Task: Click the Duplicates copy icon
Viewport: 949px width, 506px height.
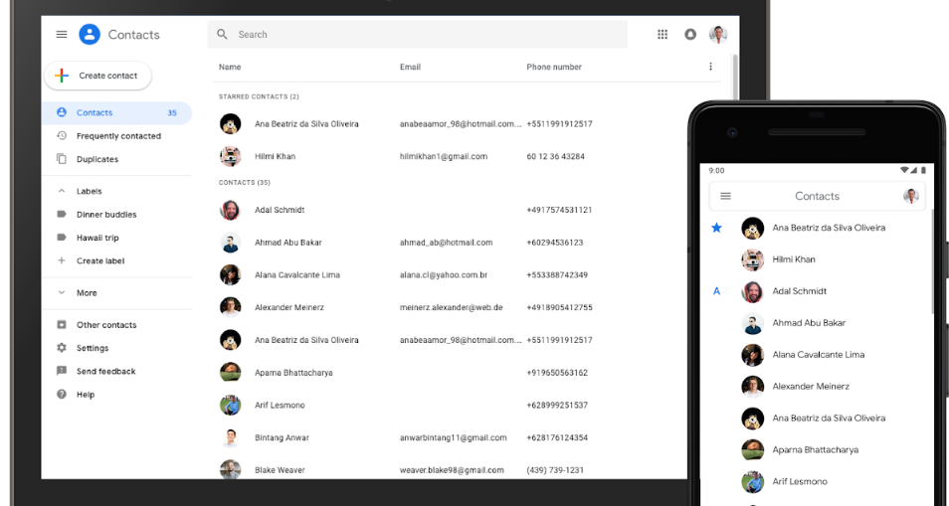Action: [61, 159]
